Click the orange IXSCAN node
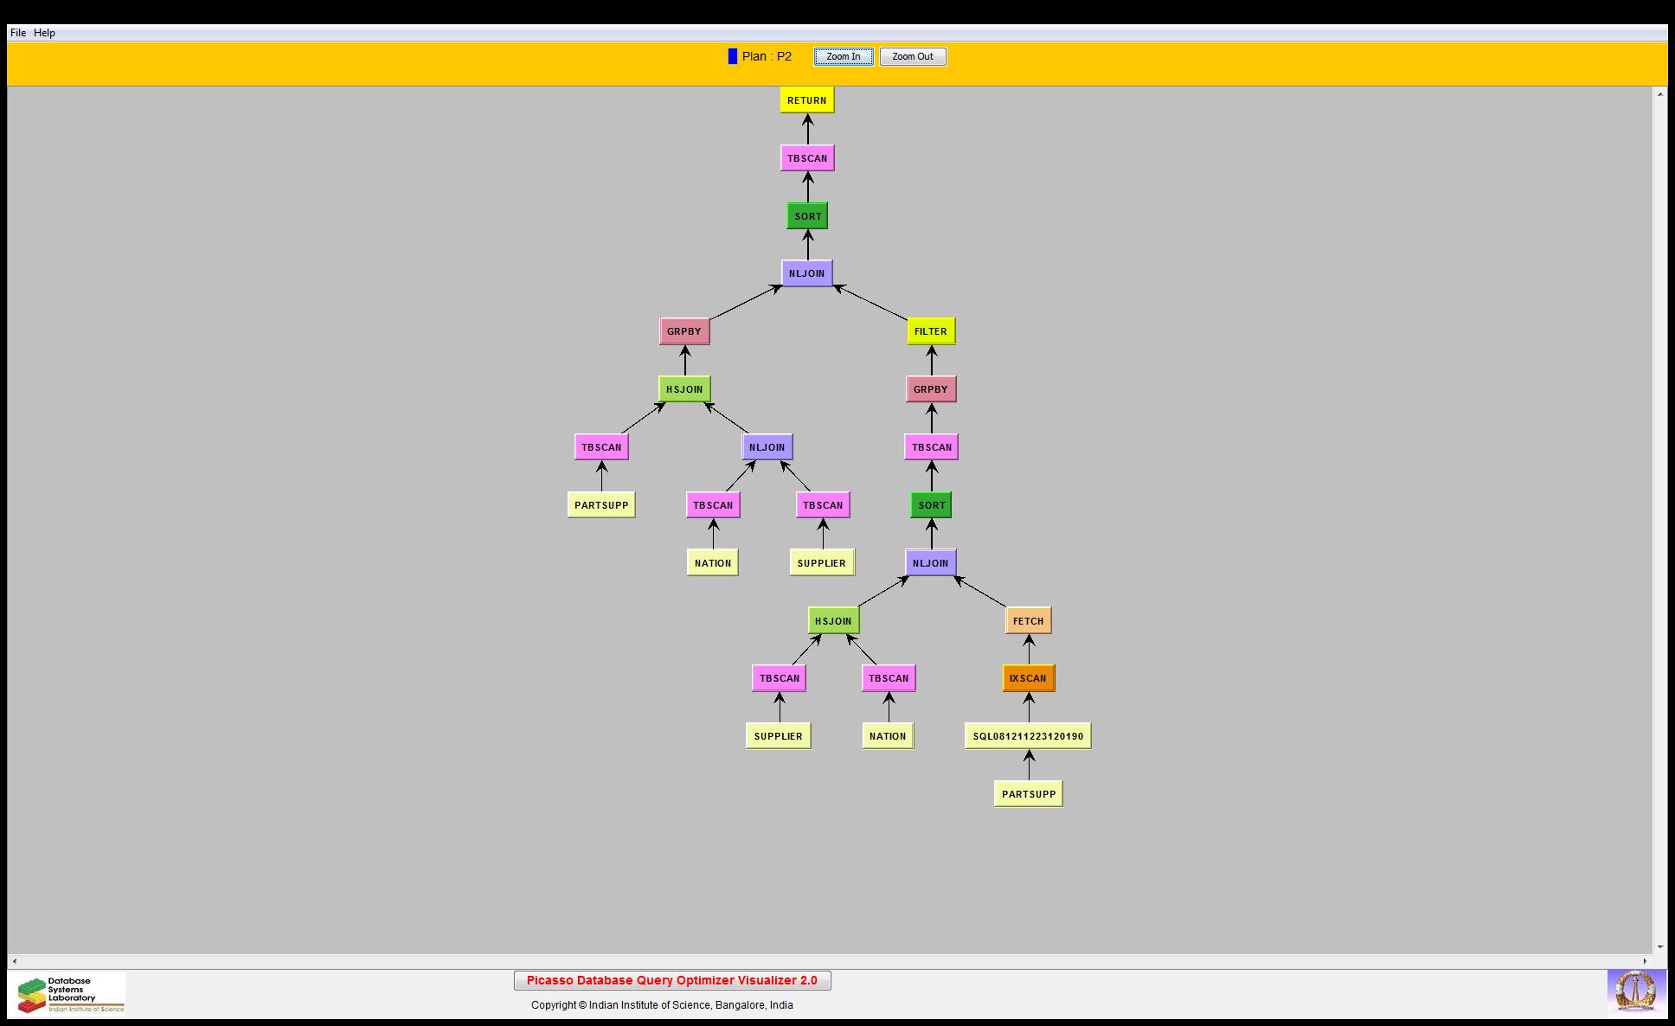Viewport: 1675px width, 1026px height. [x=1028, y=678]
